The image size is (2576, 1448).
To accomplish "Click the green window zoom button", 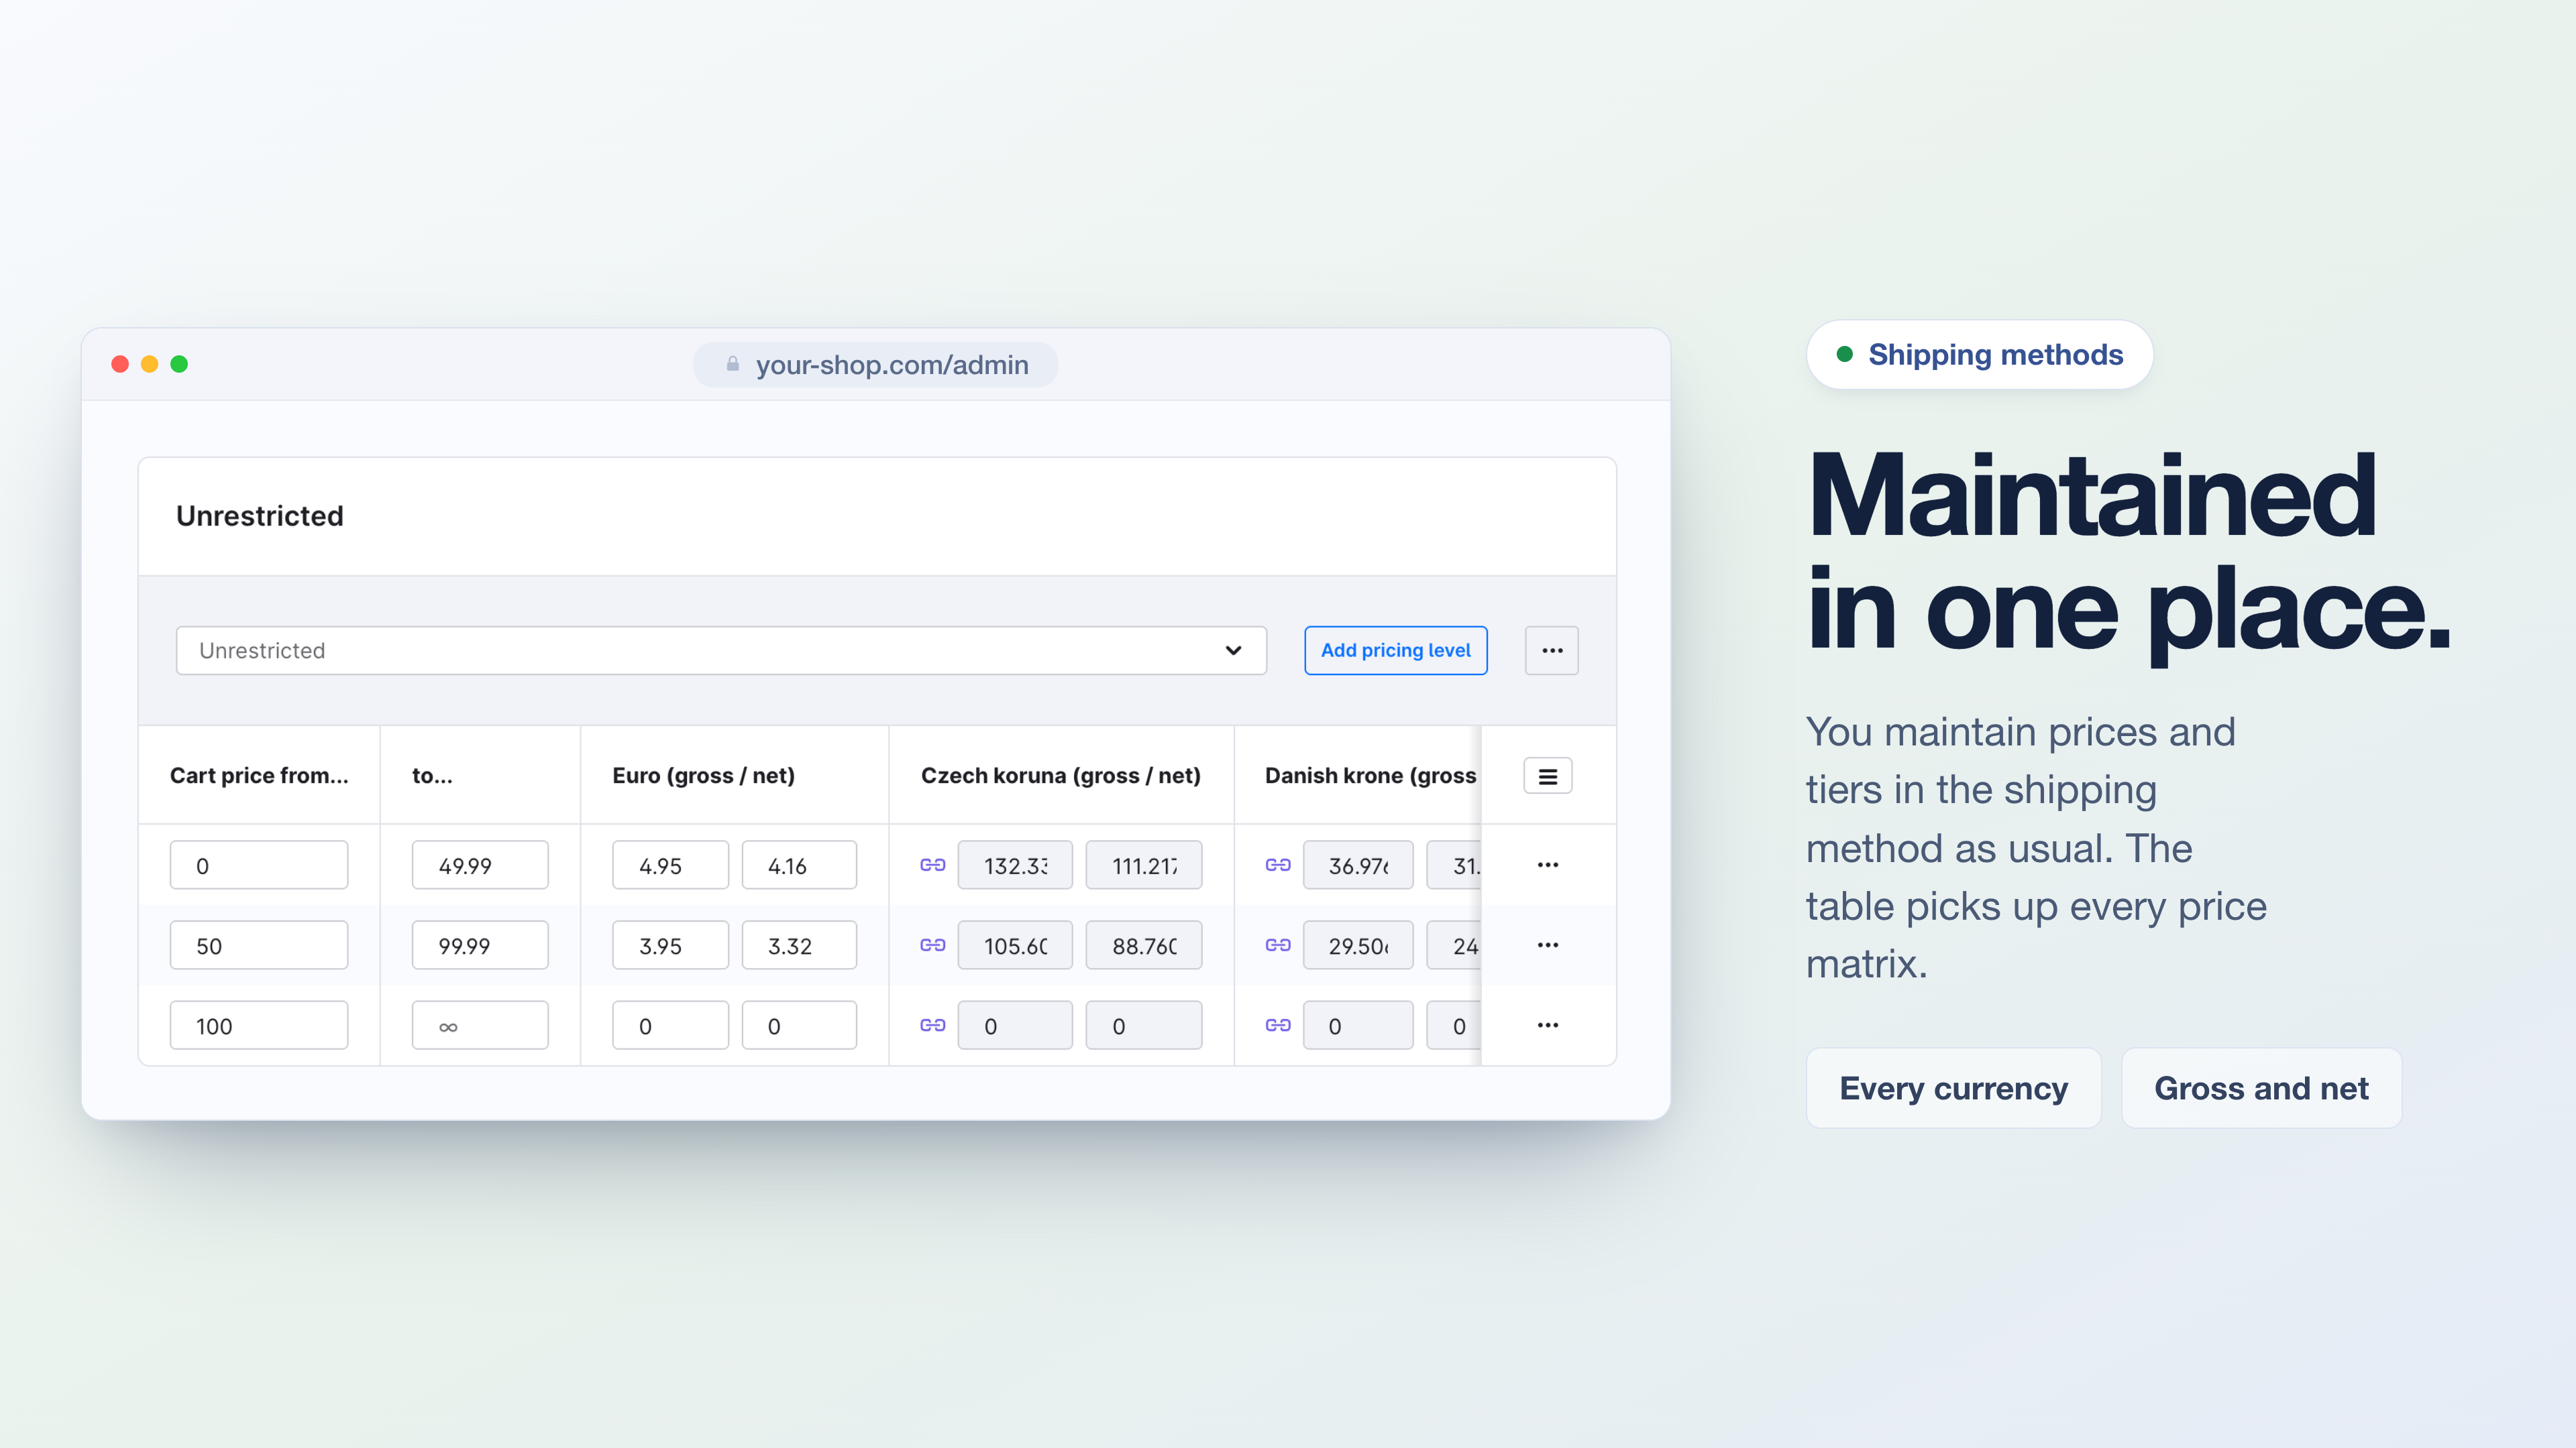I will (x=179, y=364).
